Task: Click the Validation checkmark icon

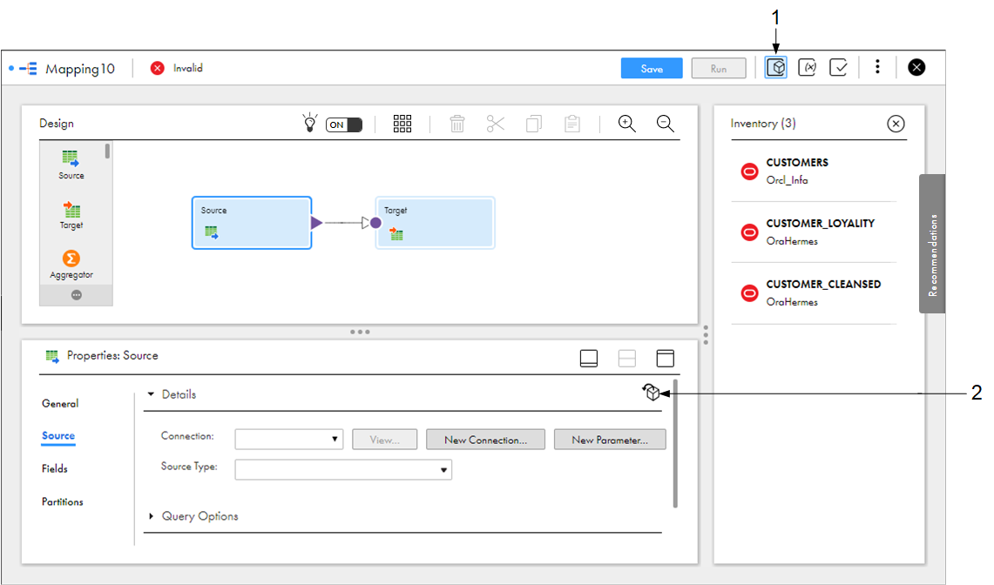Action: pos(838,67)
